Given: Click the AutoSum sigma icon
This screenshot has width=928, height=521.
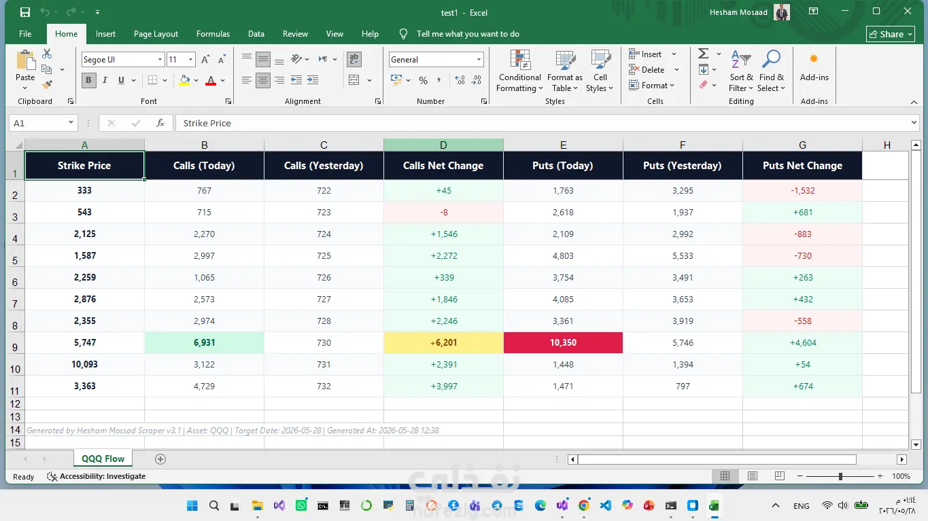Looking at the screenshot, I should click(704, 54).
